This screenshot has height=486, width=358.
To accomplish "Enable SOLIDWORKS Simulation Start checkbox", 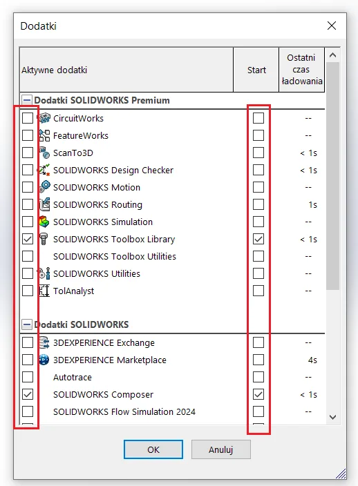I will pyautogui.click(x=258, y=222).
